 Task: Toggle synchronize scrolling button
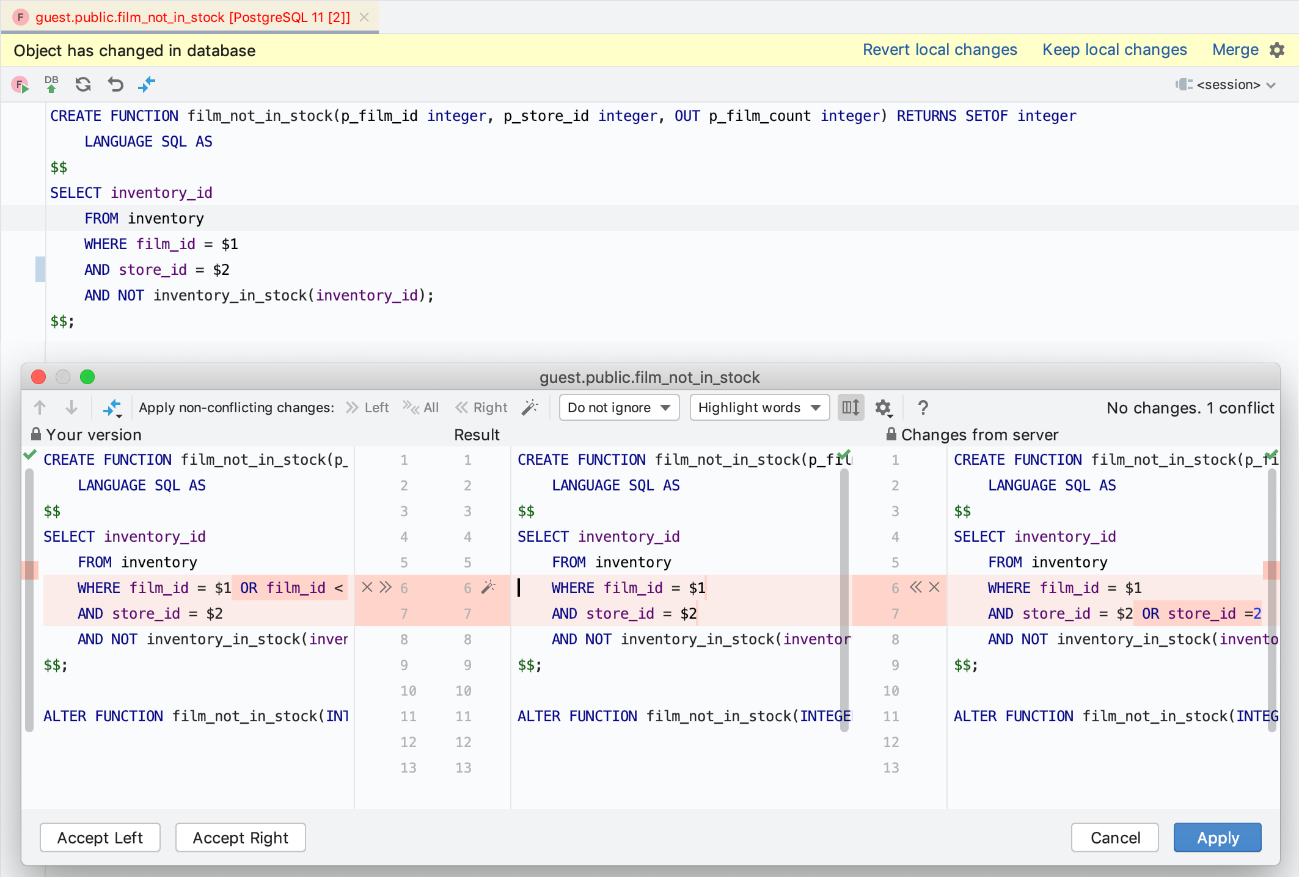coord(851,407)
